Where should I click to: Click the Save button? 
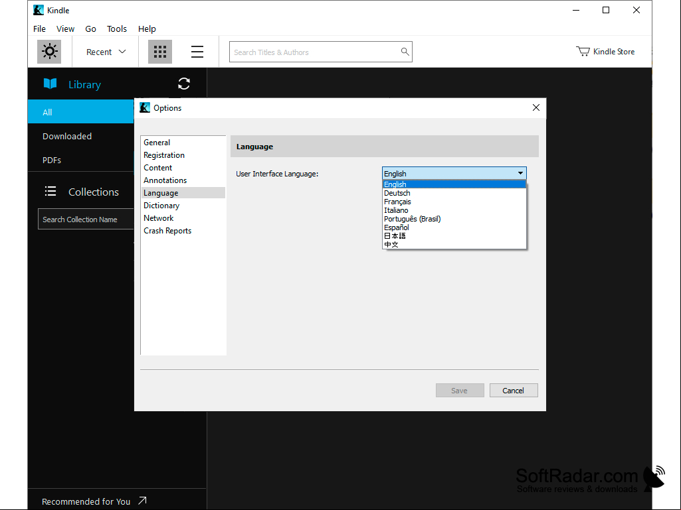point(460,391)
